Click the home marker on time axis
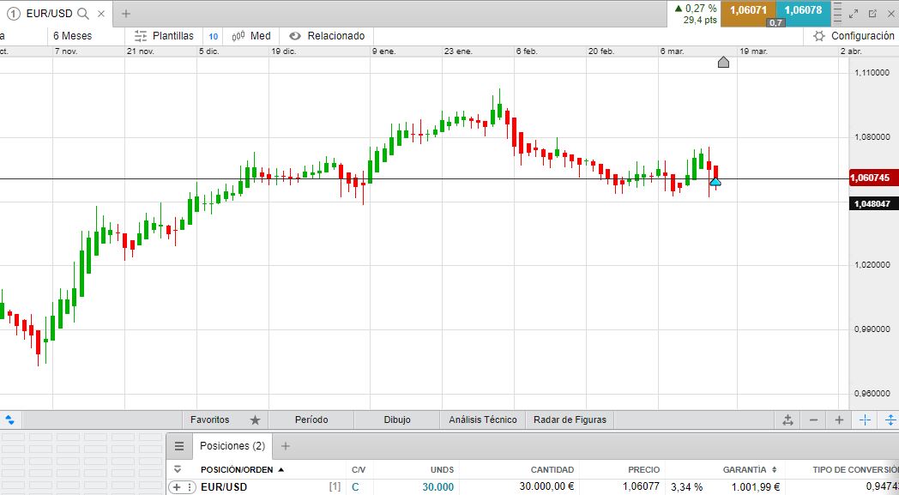Image resolution: width=899 pixels, height=495 pixels. [723, 62]
